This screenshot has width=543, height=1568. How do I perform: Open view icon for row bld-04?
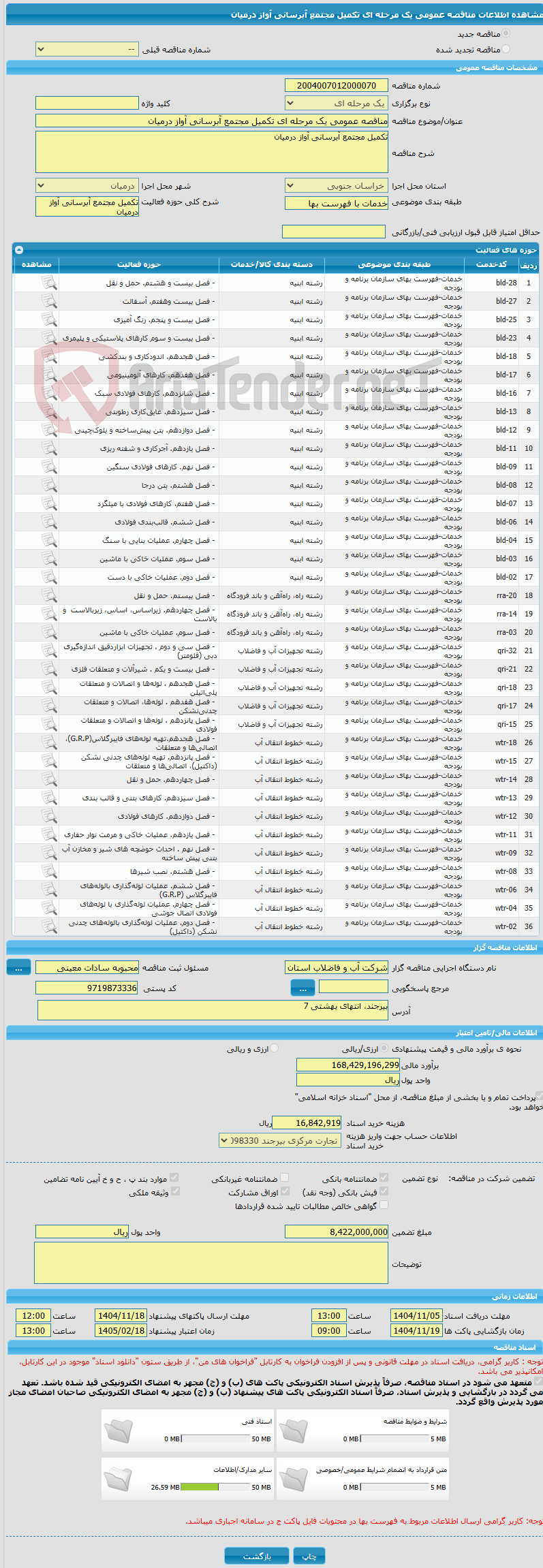tap(49, 540)
